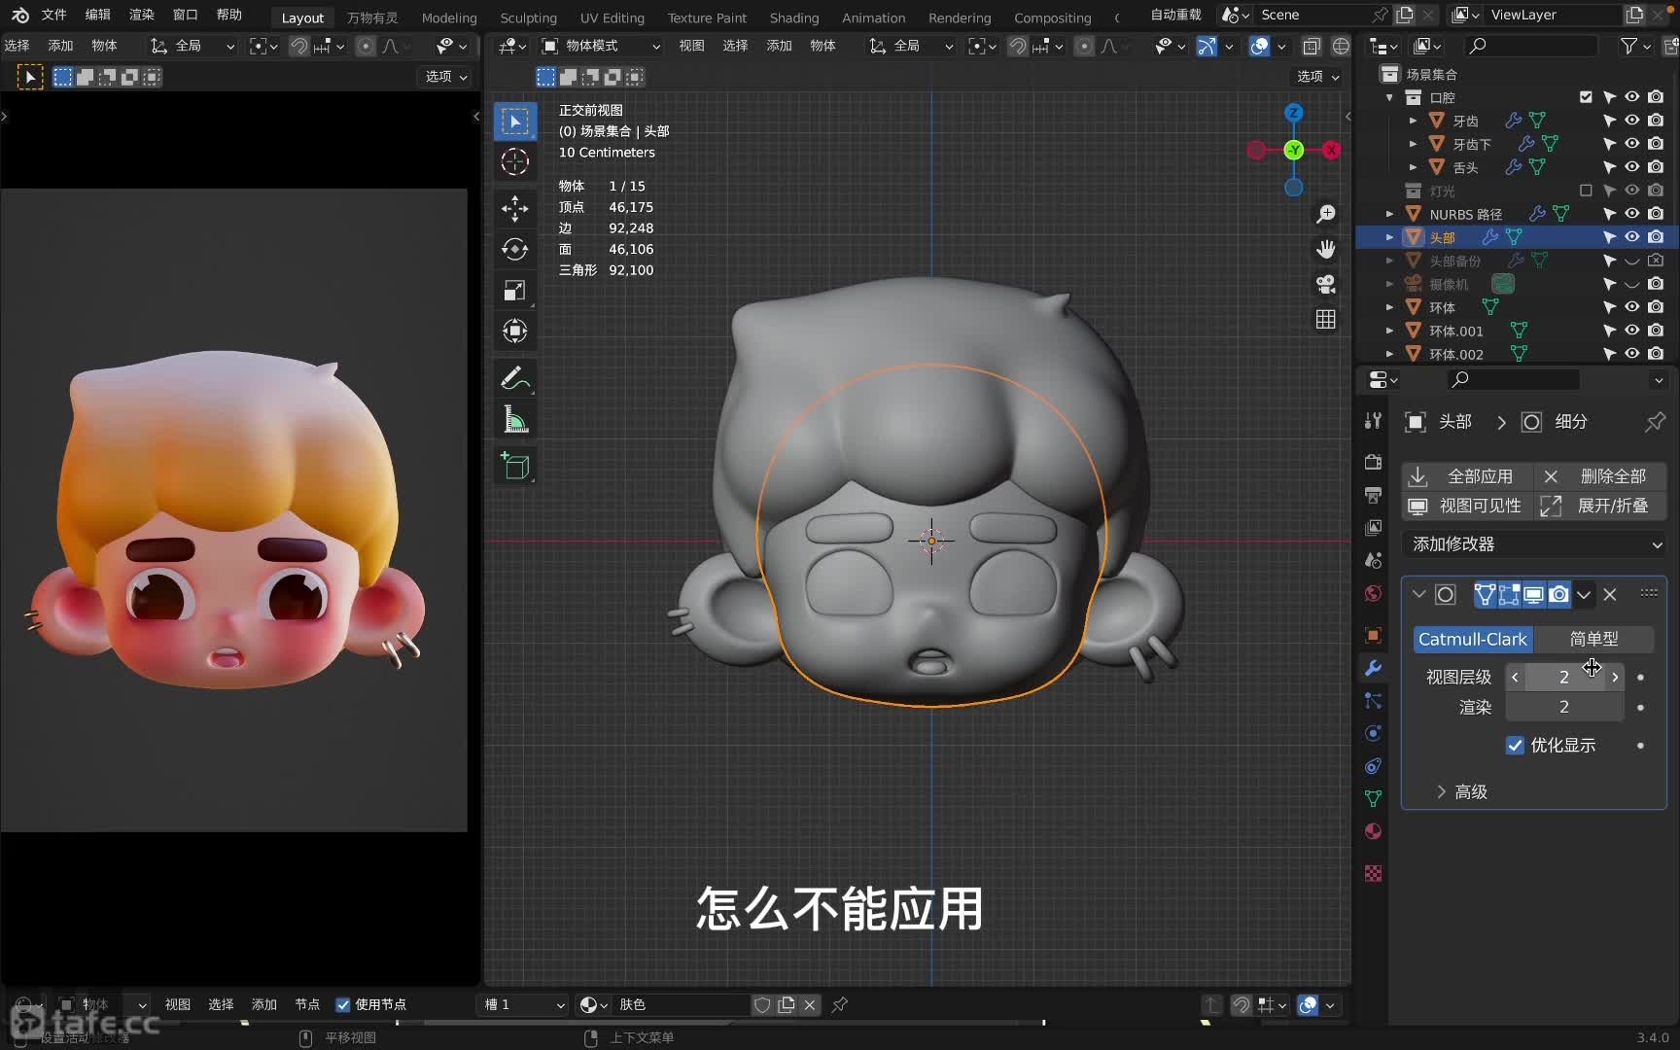The image size is (1680, 1050).
Task: Expand the 高级 section
Action: tap(1463, 792)
